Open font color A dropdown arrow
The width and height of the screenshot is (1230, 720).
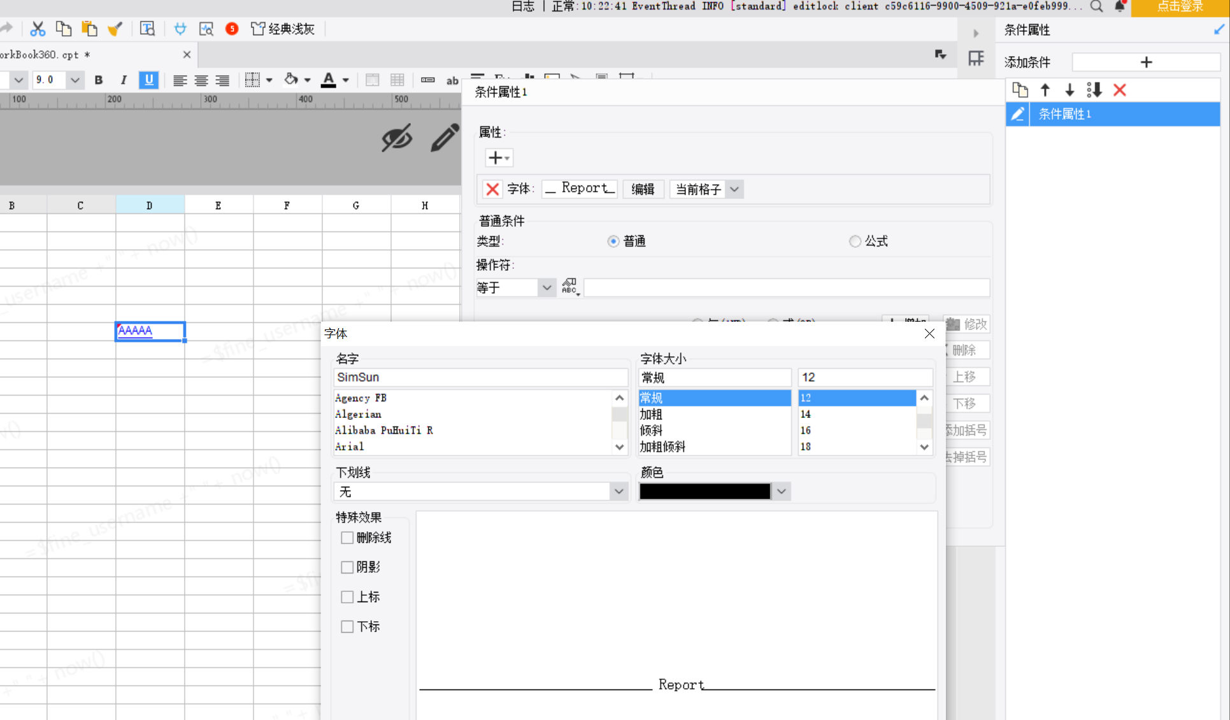point(345,80)
